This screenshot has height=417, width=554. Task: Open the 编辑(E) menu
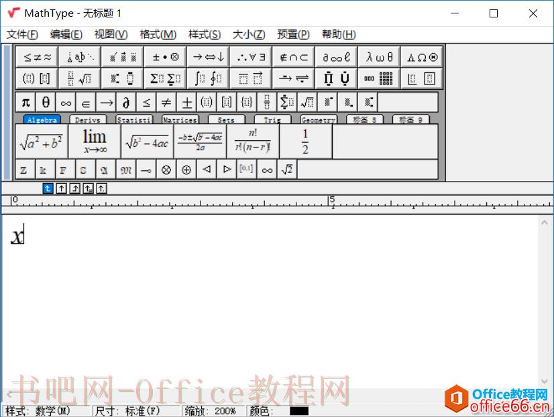click(x=66, y=34)
